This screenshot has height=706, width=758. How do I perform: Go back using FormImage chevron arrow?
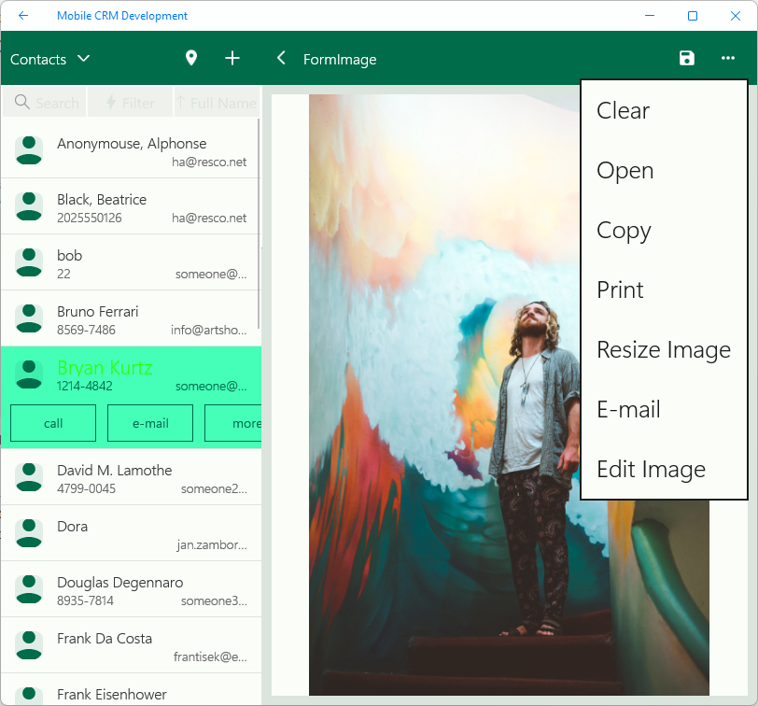tap(281, 59)
